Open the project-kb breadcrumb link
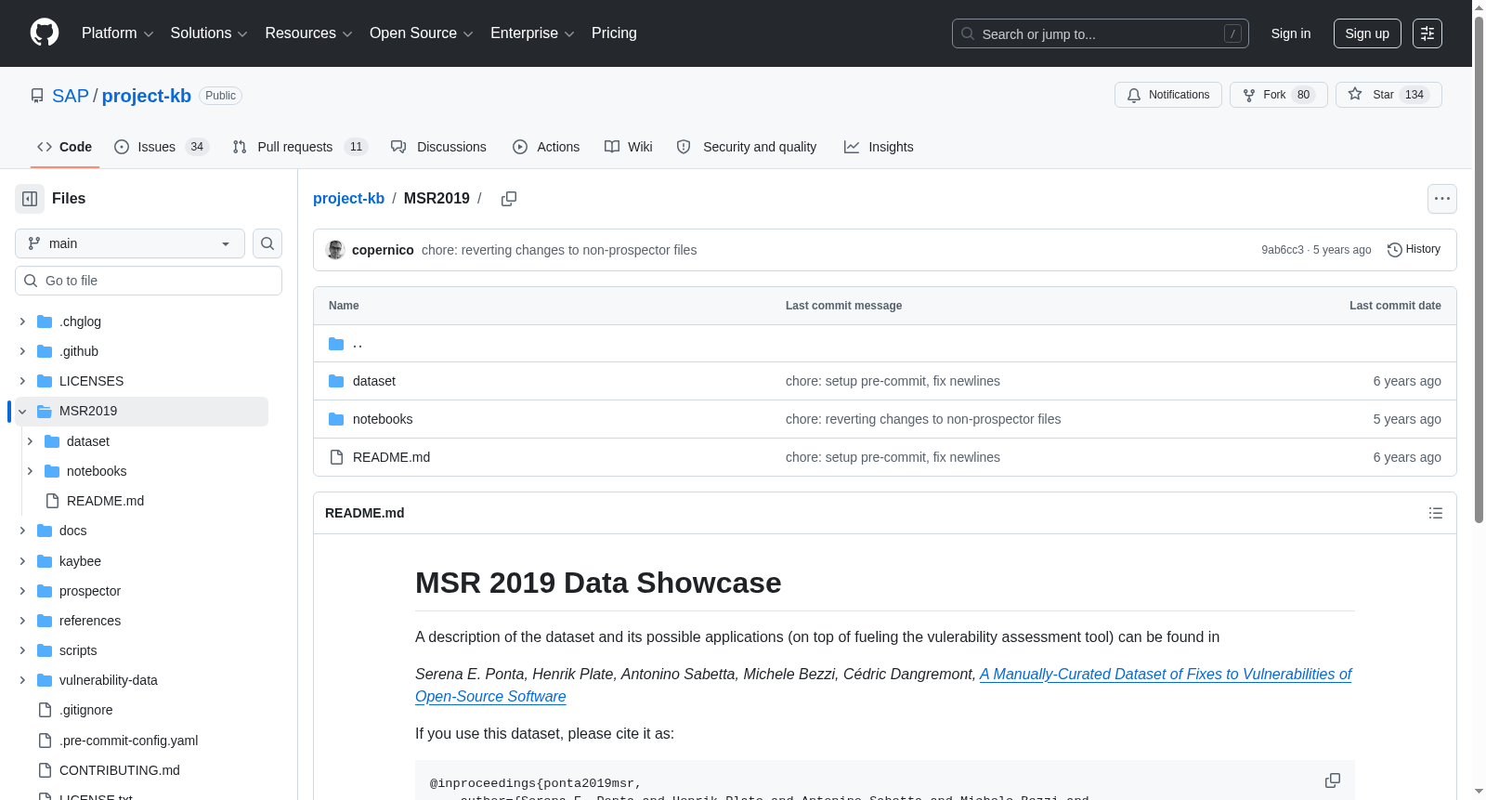Viewport: 1486px width, 800px height. 348,198
